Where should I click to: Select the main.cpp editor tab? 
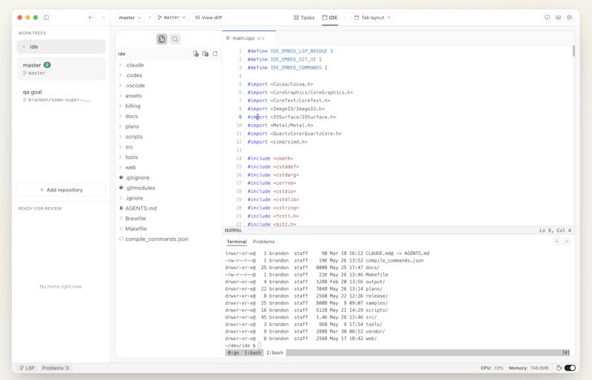click(249, 38)
